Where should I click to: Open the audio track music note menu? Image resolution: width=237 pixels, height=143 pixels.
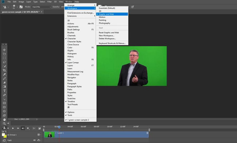(39, 140)
